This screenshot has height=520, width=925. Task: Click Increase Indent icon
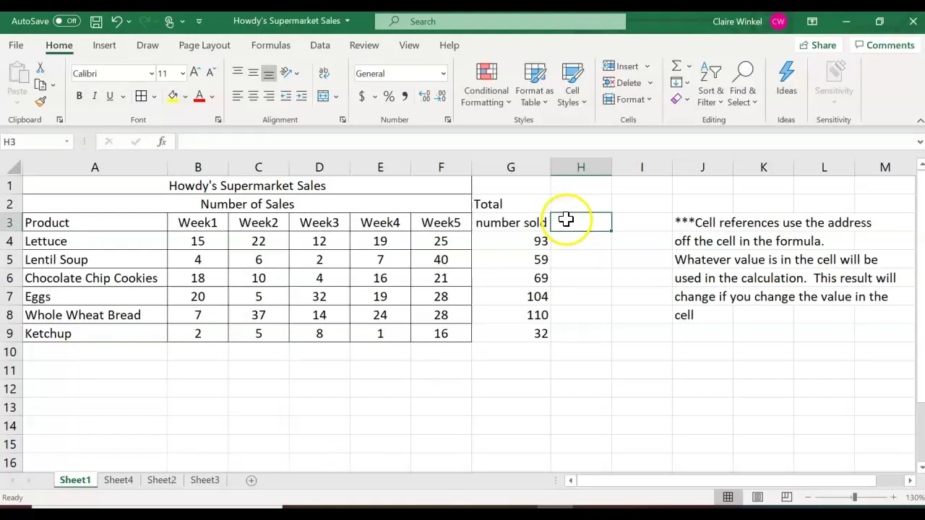click(x=301, y=96)
